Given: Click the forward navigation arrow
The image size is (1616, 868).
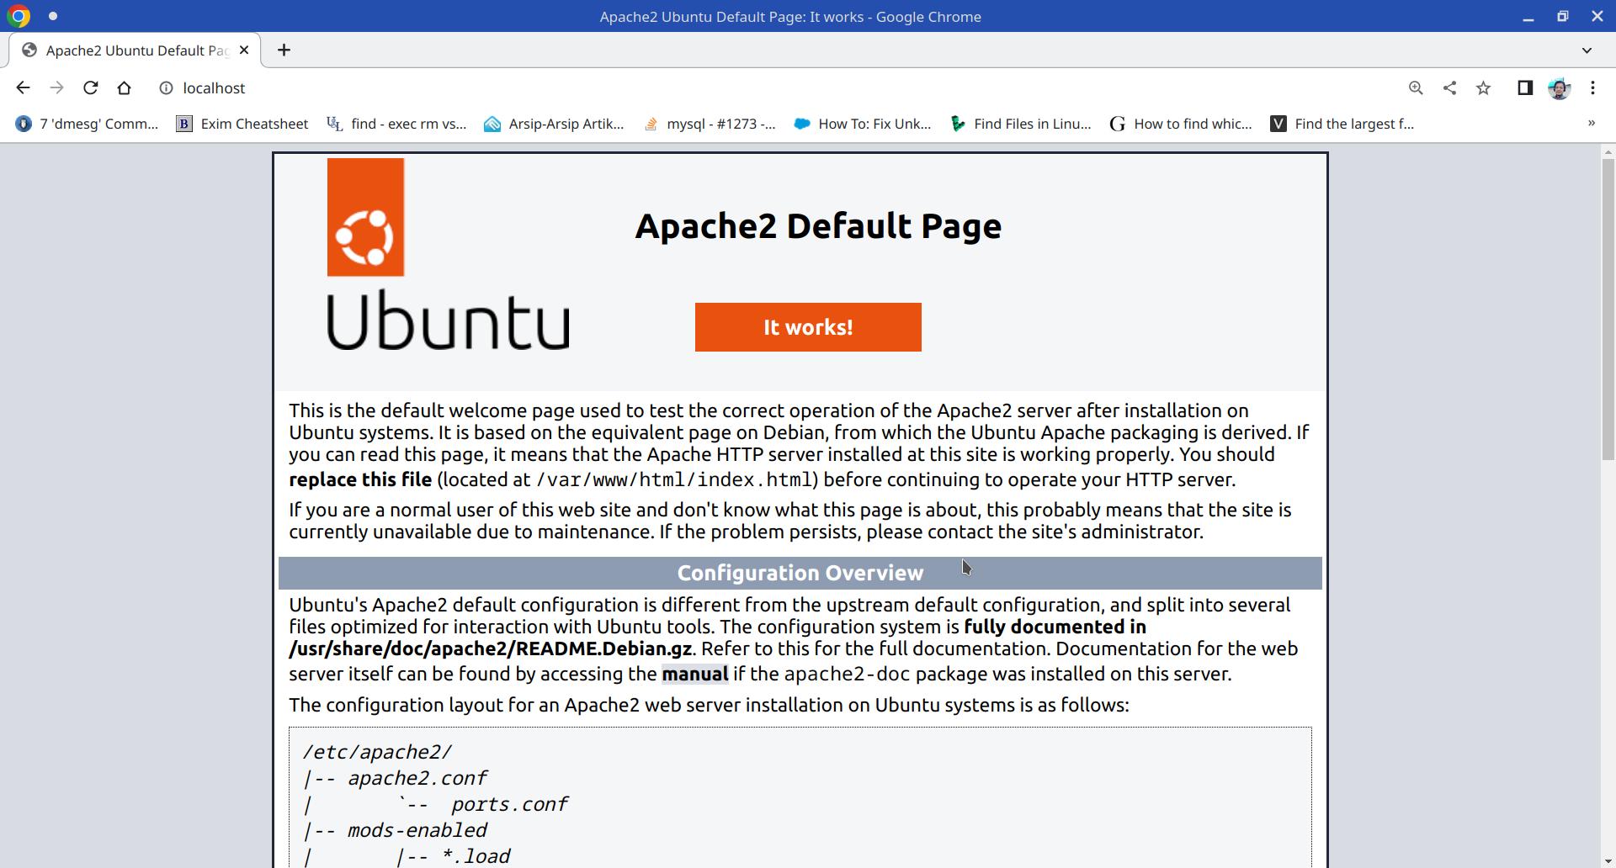Looking at the screenshot, I should [x=56, y=87].
